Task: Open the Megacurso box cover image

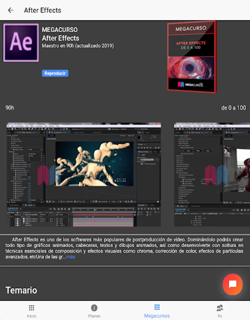Action: 192,57
